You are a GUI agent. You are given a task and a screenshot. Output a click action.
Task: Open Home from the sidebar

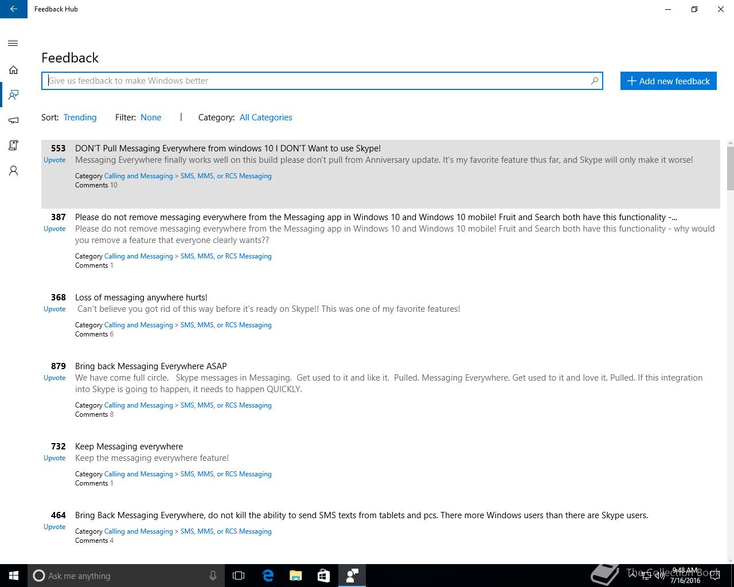13,70
